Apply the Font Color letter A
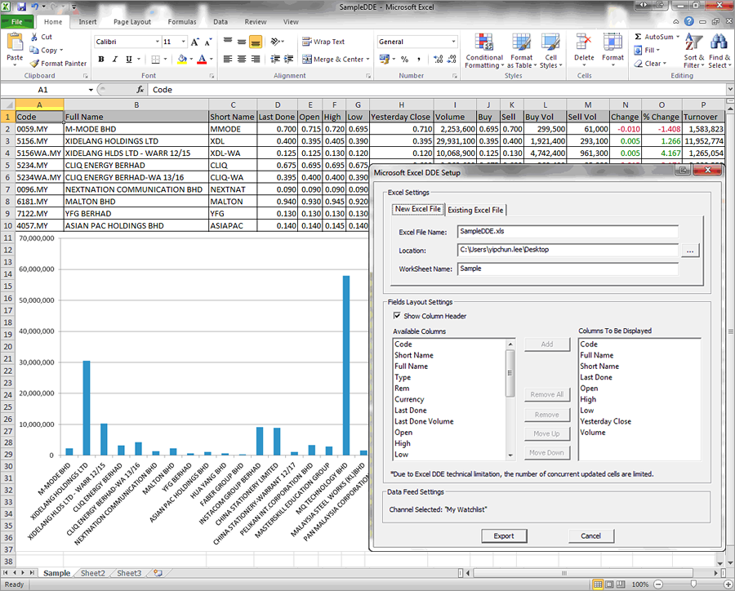This screenshot has width=735, height=591. pyautogui.click(x=202, y=59)
